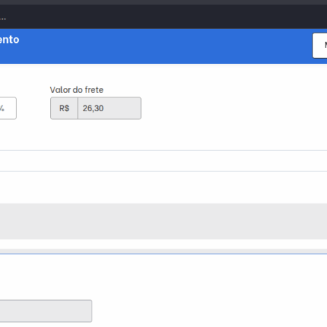Click the R$ currency prefix box
The image size is (327, 327).
pyautogui.click(x=64, y=108)
